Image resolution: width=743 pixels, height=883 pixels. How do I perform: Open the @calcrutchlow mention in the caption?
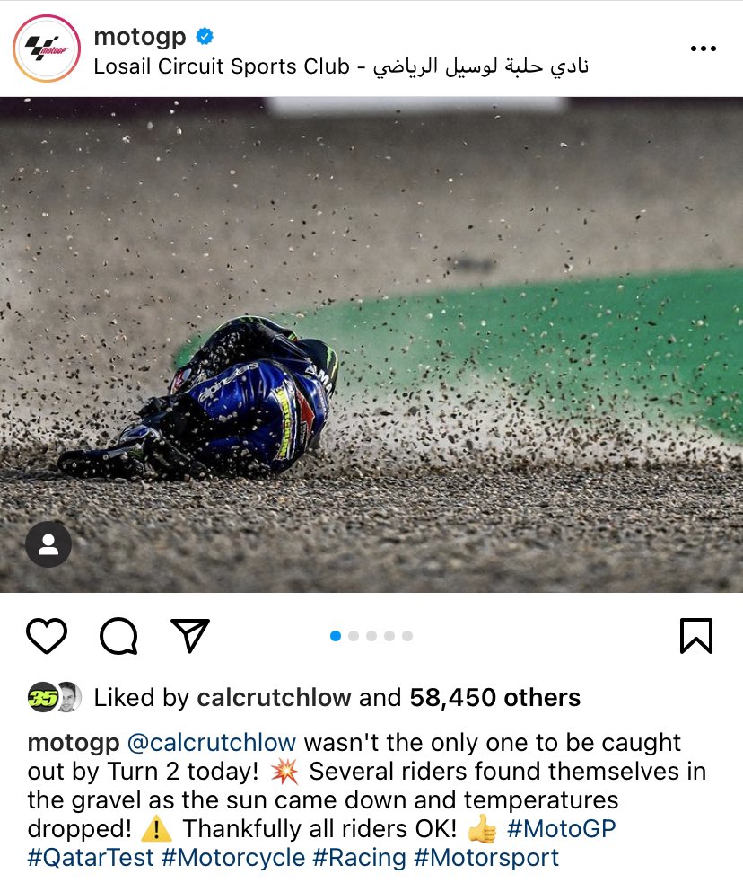(212, 743)
